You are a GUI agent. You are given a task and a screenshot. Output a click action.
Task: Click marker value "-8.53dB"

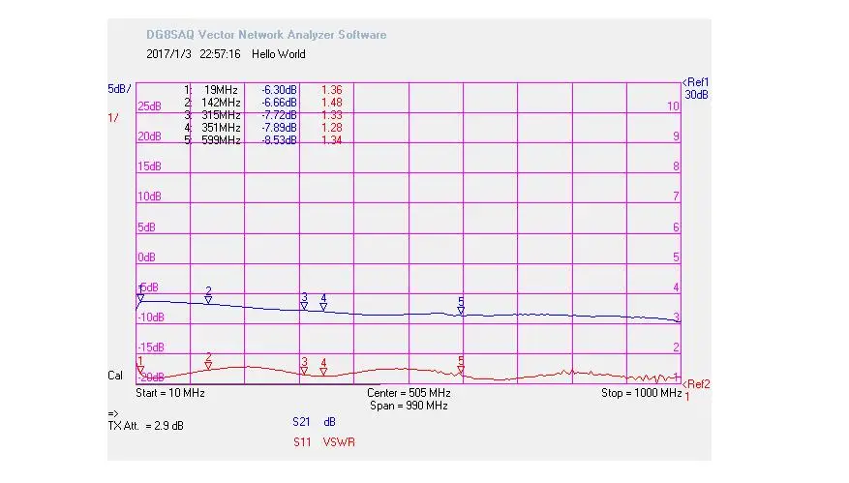(280, 139)
